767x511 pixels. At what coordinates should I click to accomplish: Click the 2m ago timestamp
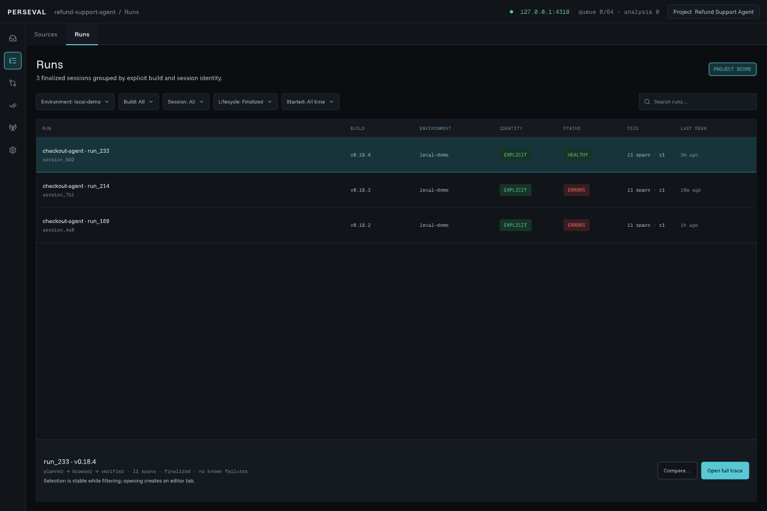click(x=689, y=155)
